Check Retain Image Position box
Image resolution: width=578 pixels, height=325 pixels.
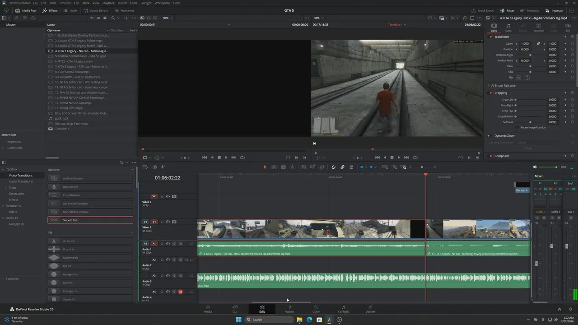[x=517, y=127]
